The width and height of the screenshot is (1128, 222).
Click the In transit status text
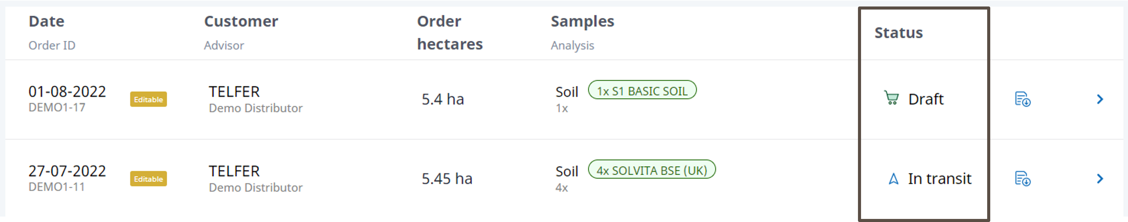pyautogui.click(x=939, y=179)
